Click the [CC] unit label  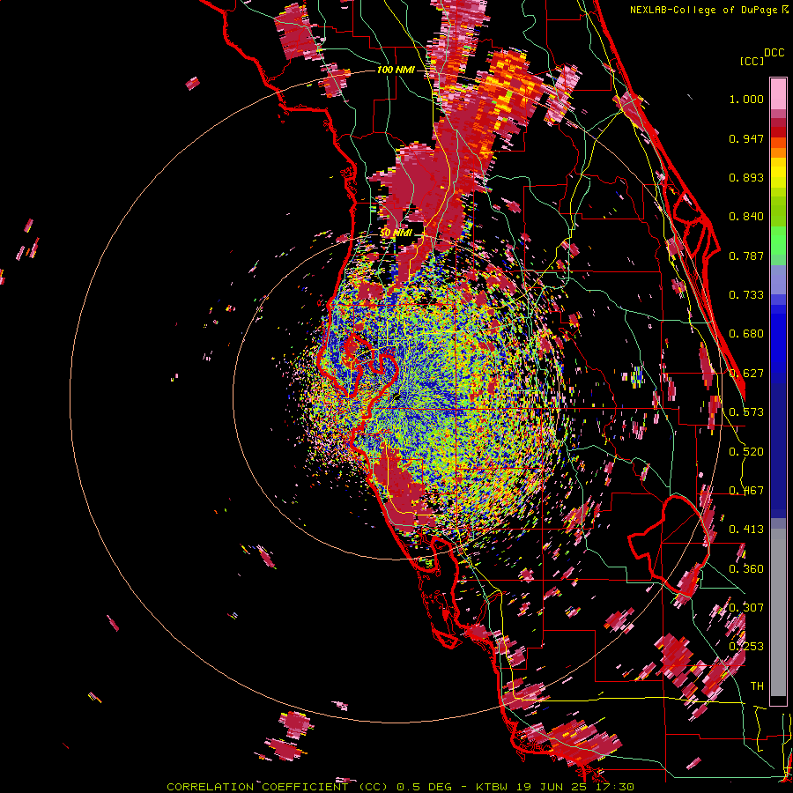coord(752,61)
